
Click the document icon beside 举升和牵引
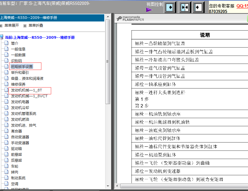7,72
